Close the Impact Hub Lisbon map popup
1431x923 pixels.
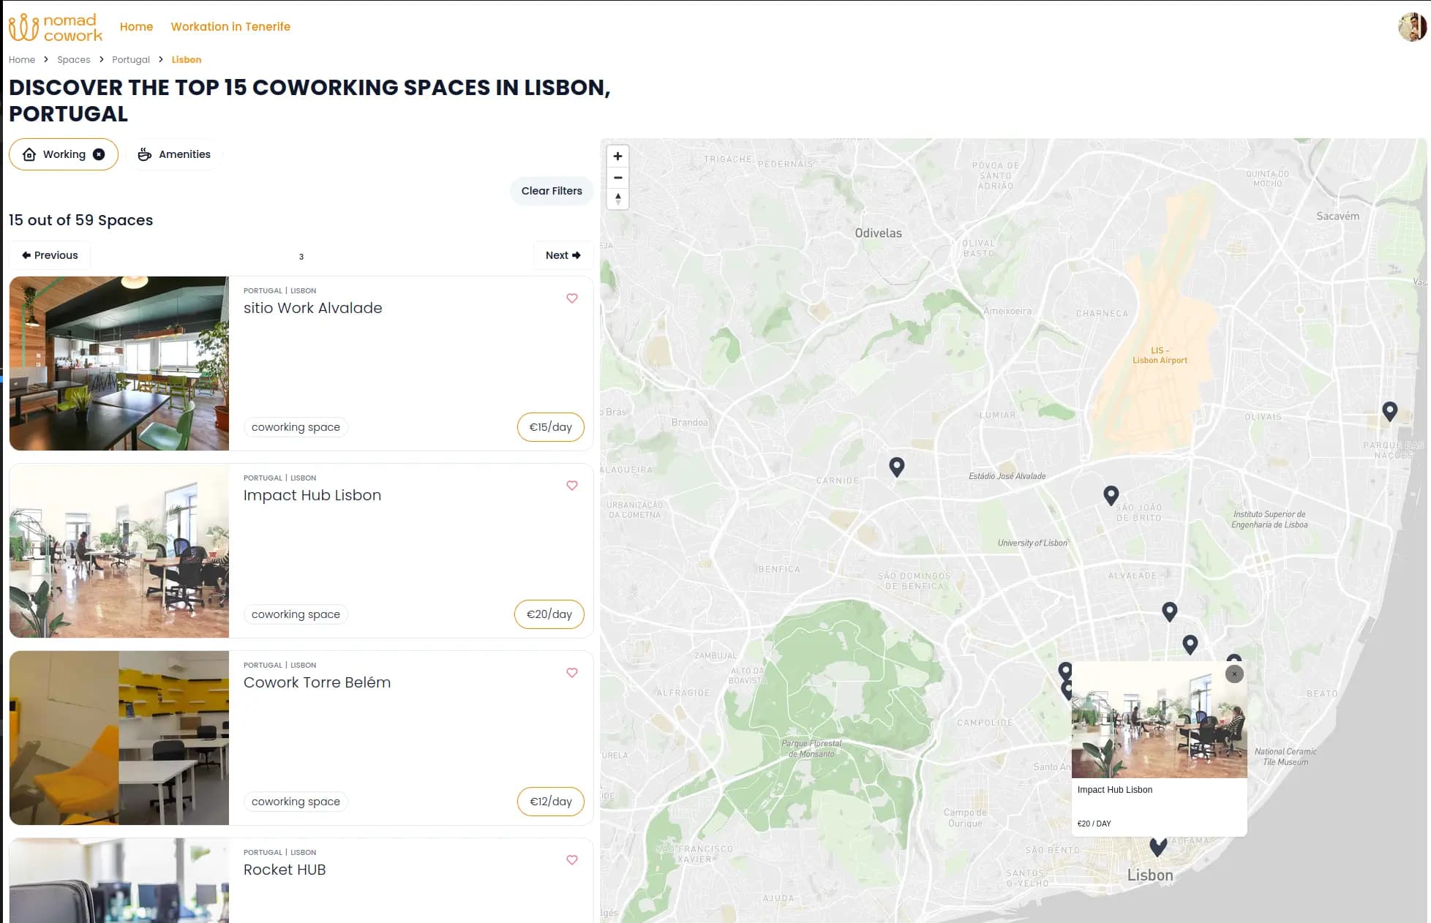[1234, 674]
